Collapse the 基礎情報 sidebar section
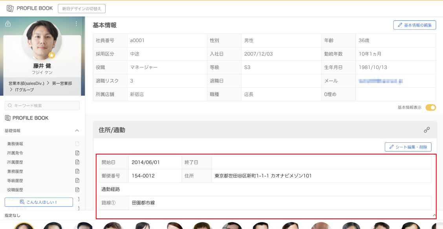443x229 pixels. tap(77, 131)
